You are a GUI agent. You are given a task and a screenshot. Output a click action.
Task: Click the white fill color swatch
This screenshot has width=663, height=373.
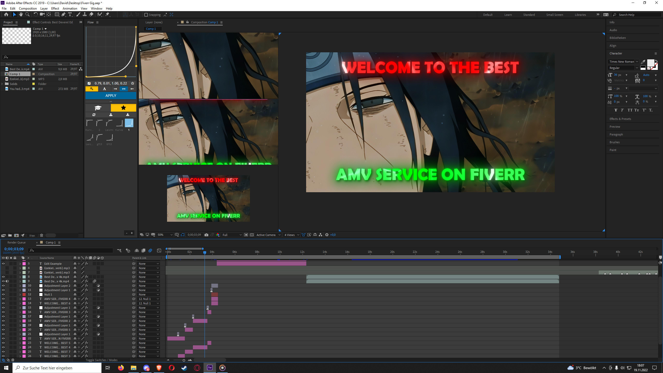pyautogui.click(x=651, y=63)
